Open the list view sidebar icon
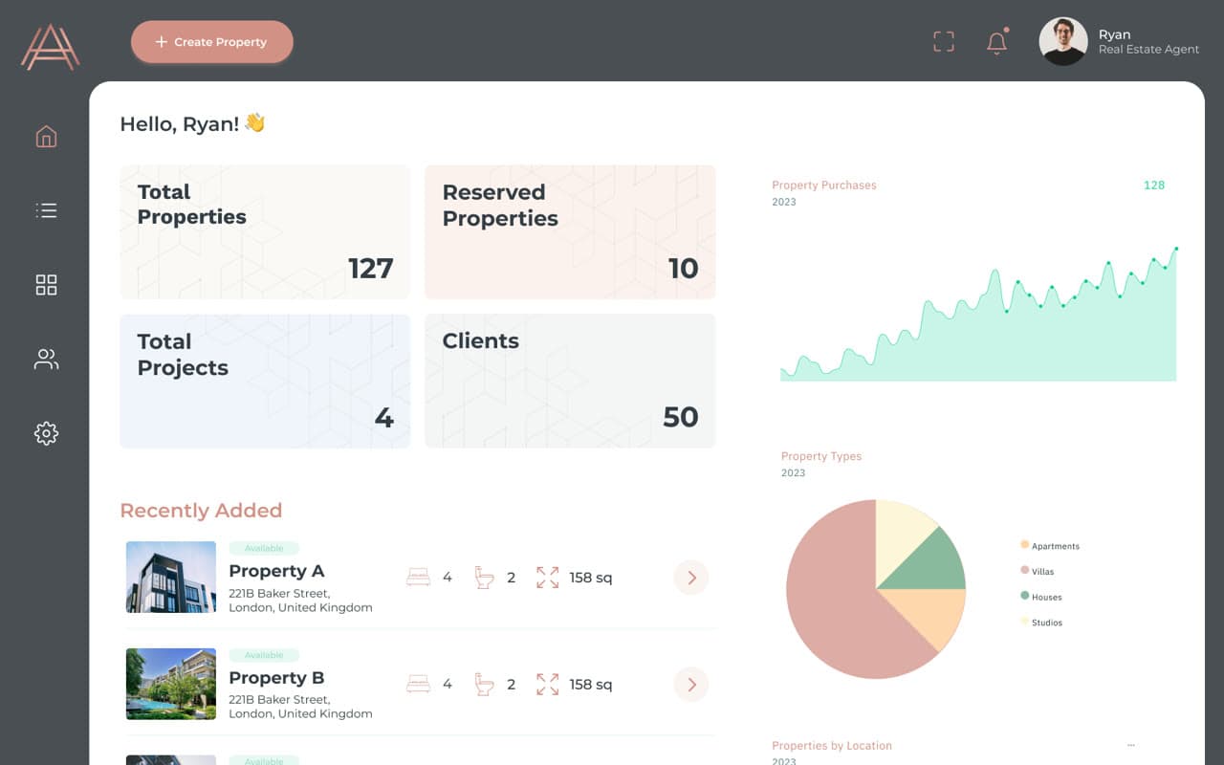Viewport: 1224px width, 765px height. click(46, 210)
